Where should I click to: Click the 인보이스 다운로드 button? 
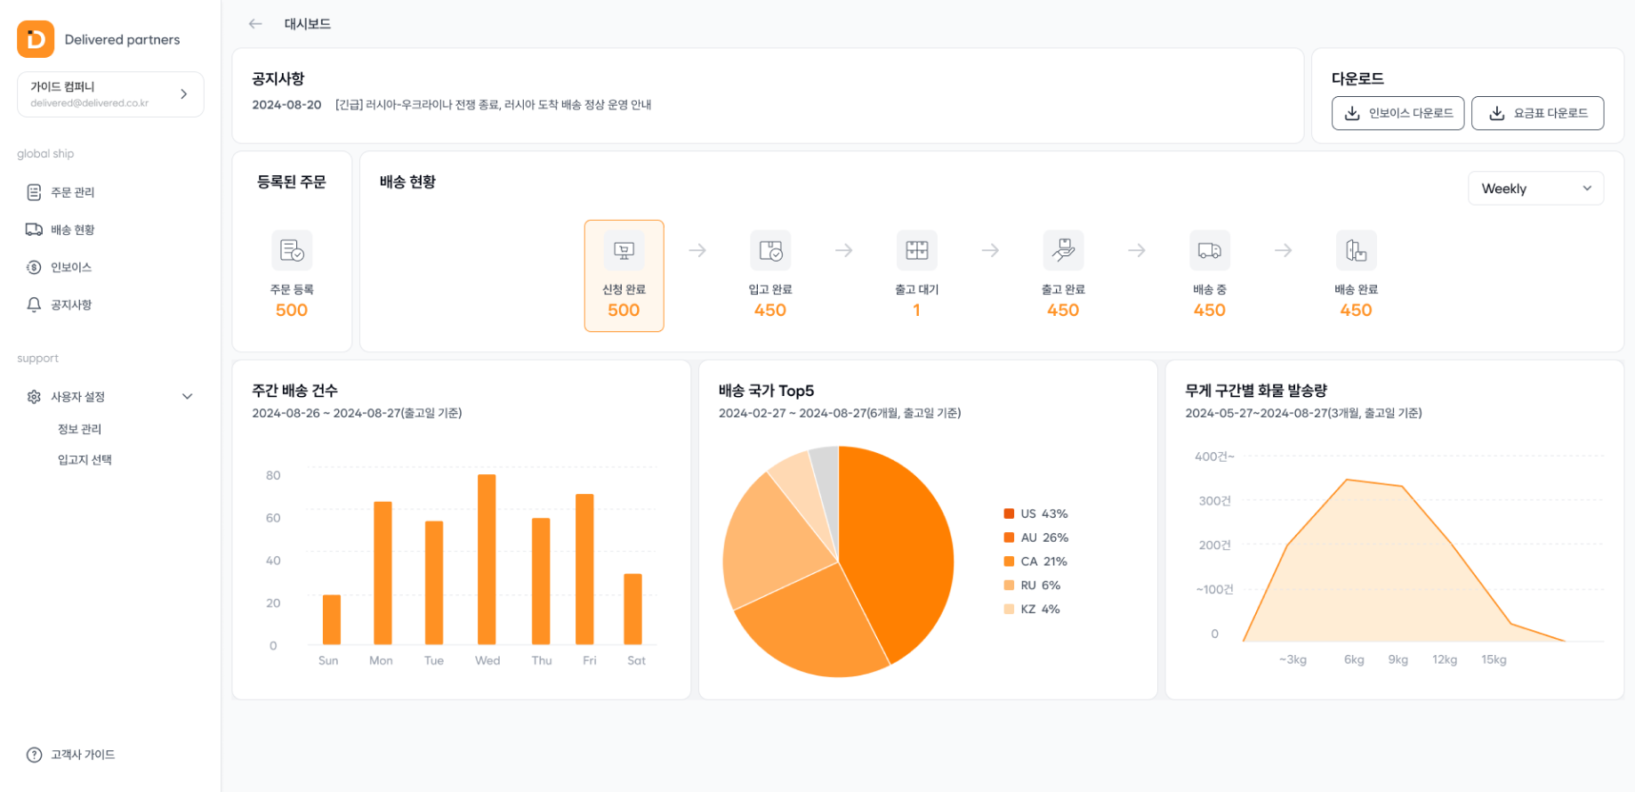tap(1397, 113)
